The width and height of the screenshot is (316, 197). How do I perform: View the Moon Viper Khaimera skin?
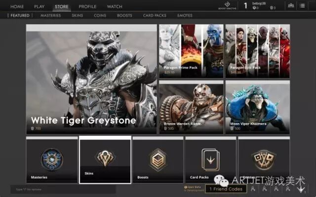258,107
